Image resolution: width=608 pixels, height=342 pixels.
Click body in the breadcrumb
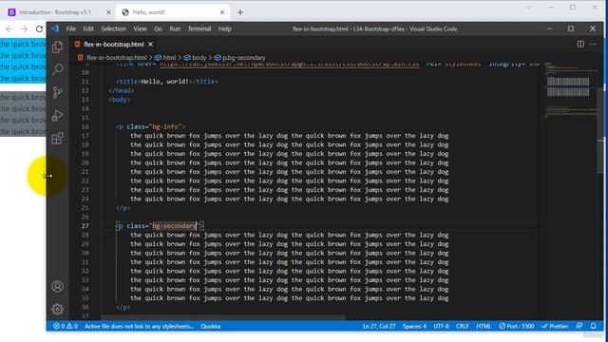[x=199, y=58]
